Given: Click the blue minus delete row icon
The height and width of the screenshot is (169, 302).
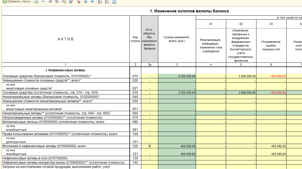Looking at the screenshot, I should 43,2.
